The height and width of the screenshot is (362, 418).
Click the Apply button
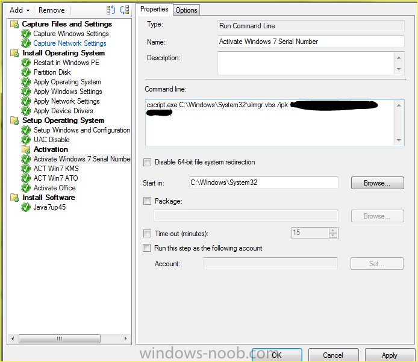pyautogui.click(x=390, y=355)
